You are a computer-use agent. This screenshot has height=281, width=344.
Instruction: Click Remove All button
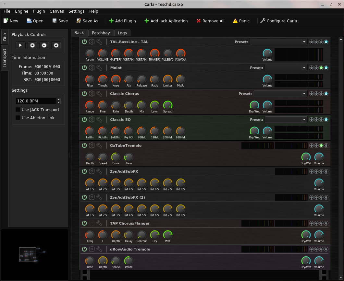coord(210,21)
